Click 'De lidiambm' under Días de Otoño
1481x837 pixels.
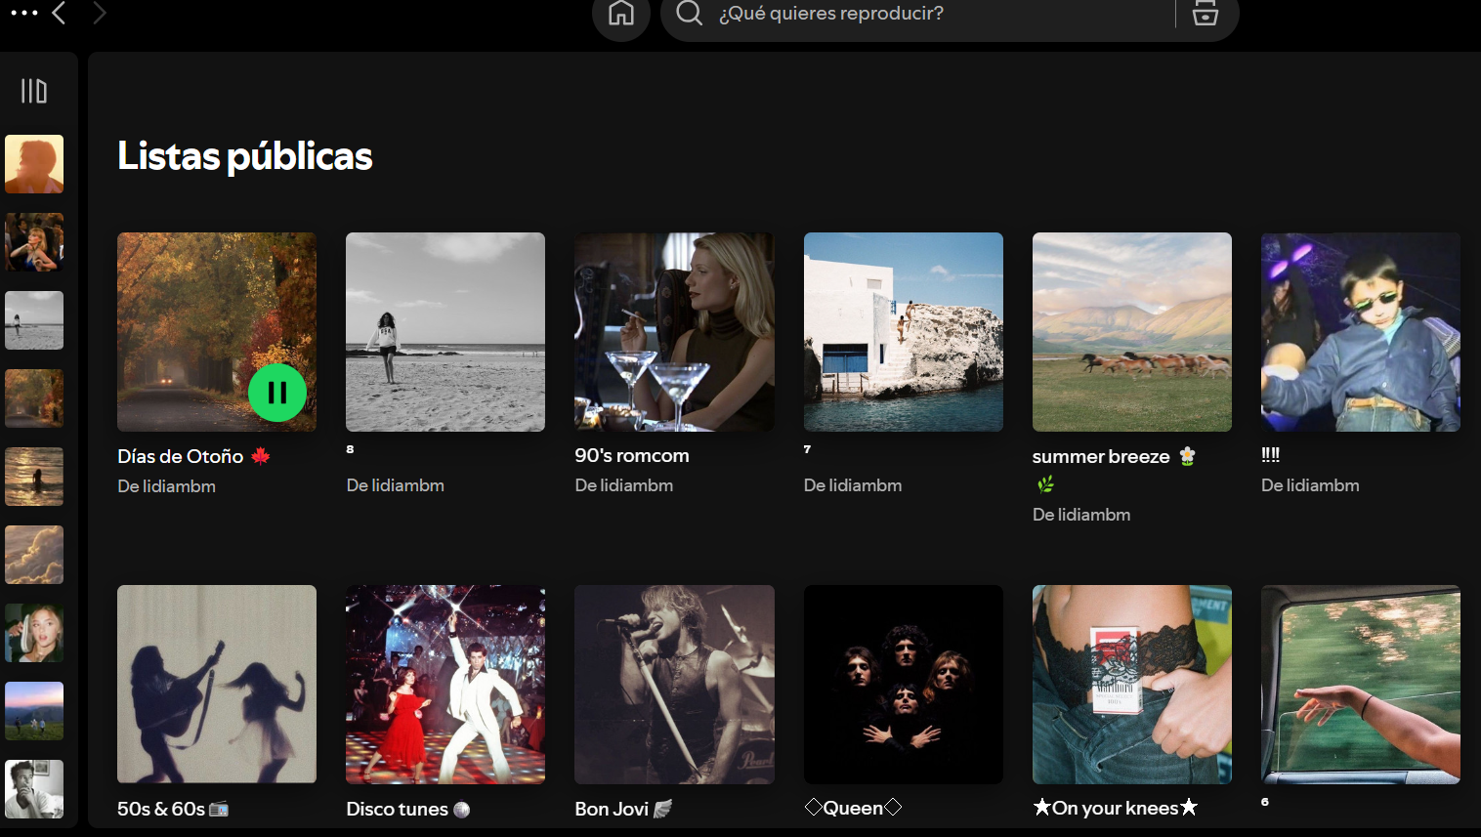point(167,486)
